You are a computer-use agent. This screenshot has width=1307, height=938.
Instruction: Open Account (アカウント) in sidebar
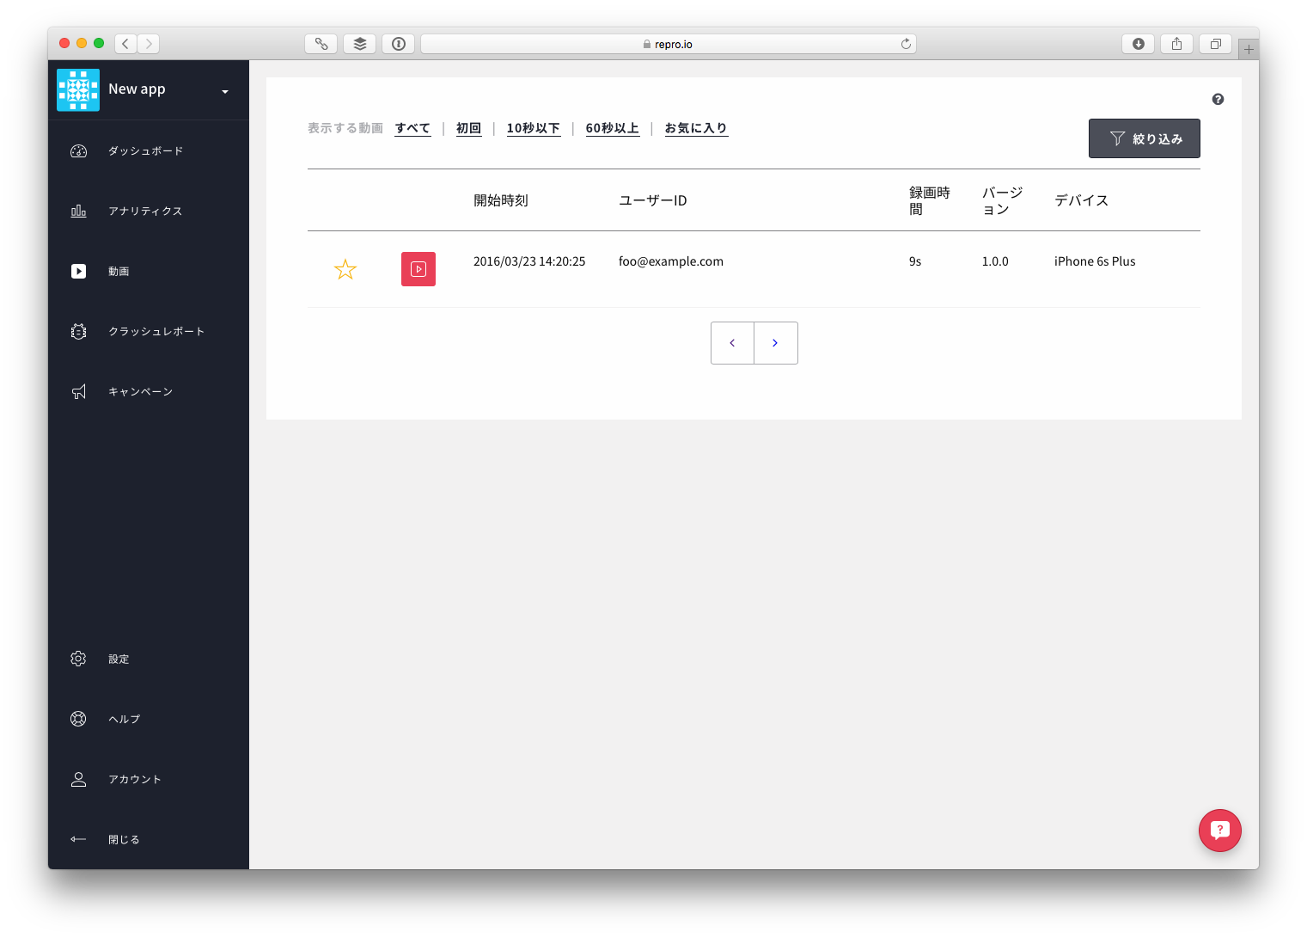(134, 780)
